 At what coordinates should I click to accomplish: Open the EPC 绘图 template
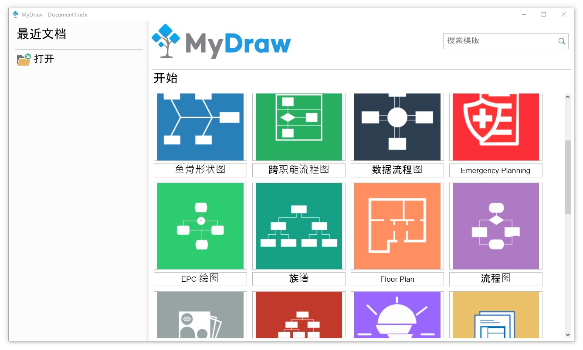(x=200, y=226)
